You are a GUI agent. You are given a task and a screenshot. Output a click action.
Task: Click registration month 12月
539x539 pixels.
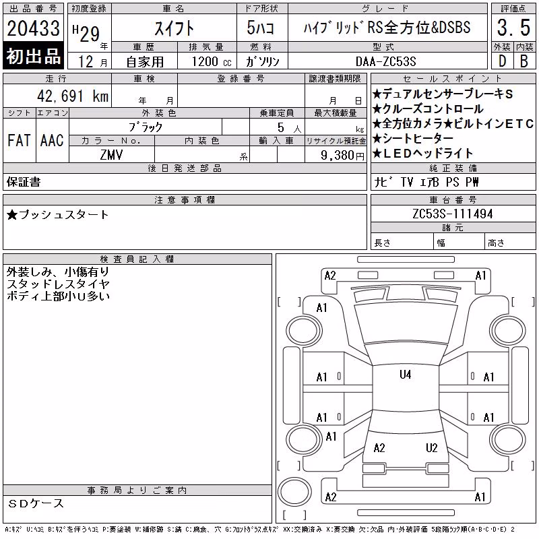tap(92, 62)
